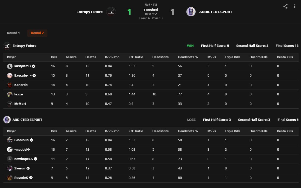Click lexxo's 1.44 K/D Ratio value

132,94
